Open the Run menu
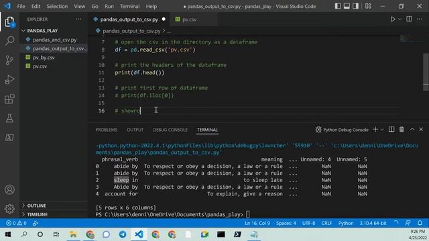The height and width of the screenshot is (241, 429). click(x=109, y=6)
